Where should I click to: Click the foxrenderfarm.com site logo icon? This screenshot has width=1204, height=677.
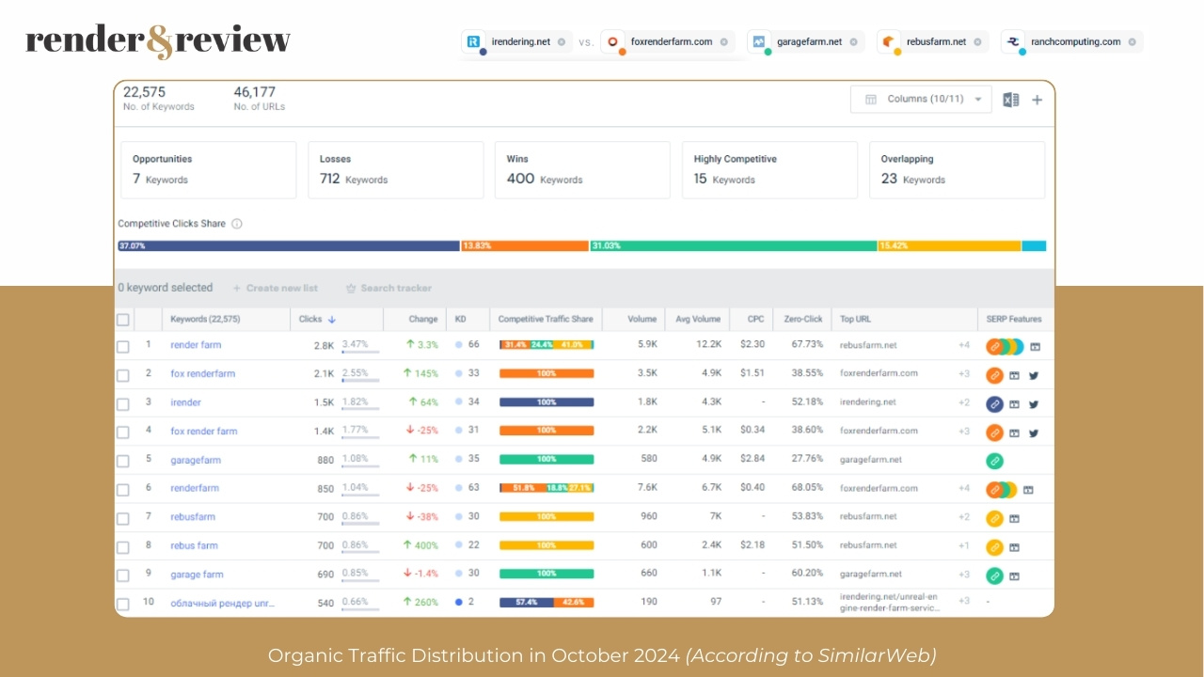613,41
